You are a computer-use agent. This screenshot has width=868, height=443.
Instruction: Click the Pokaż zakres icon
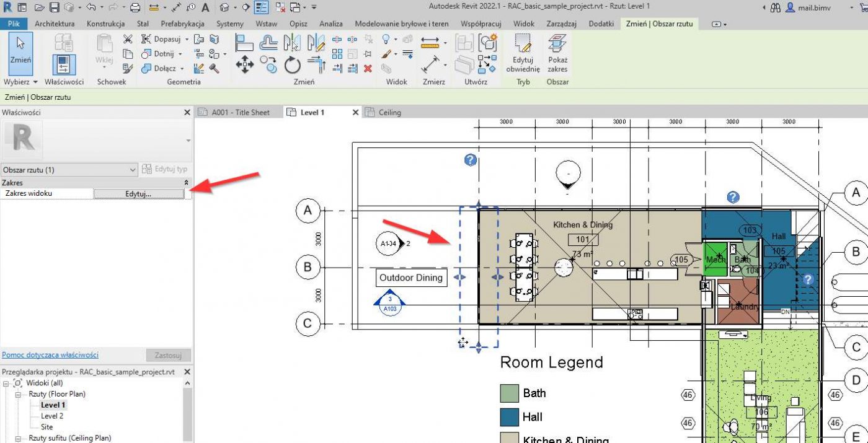[x=557, y=53]
